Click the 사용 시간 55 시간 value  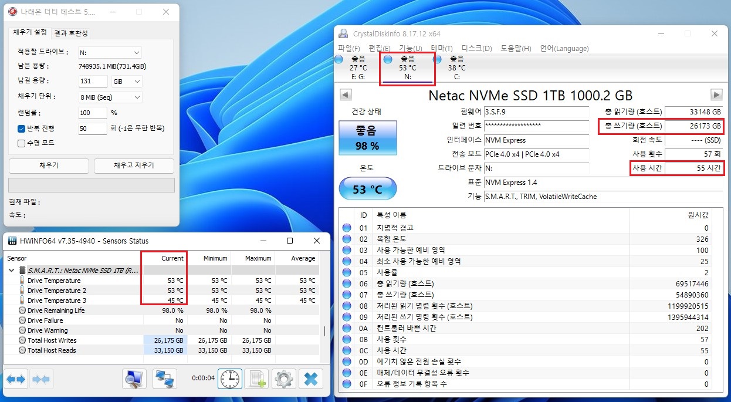click(x=694, y=168)
